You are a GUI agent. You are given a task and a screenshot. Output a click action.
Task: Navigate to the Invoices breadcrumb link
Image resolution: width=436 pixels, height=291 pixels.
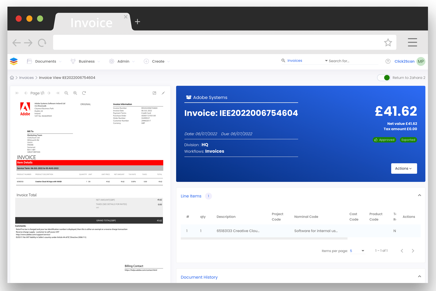coord(26,78)
